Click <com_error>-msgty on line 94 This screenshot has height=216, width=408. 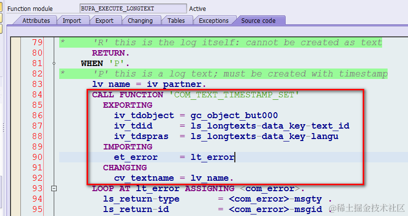pyautogui.click(x=275, y=199)
